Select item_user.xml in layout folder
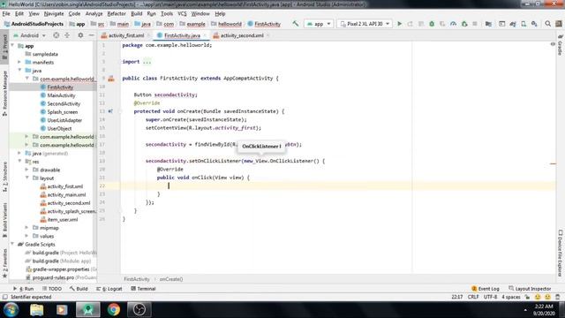Viewport: 565px width, 318px height. pos(63,220)
